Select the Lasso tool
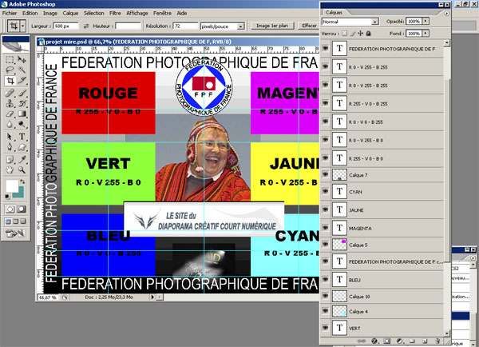 point(10,70)
